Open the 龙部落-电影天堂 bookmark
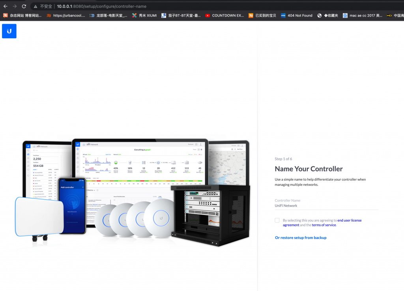The height and width of the screenshot is (291, 404). click(108, 15)
